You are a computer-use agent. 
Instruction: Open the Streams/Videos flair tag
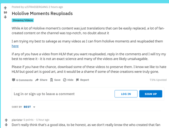click(x=23, y=20)
